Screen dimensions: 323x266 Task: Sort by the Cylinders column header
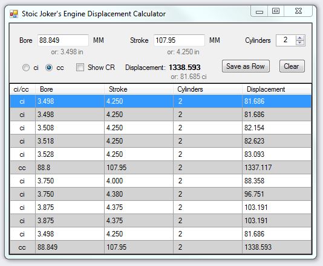[207, 89]
